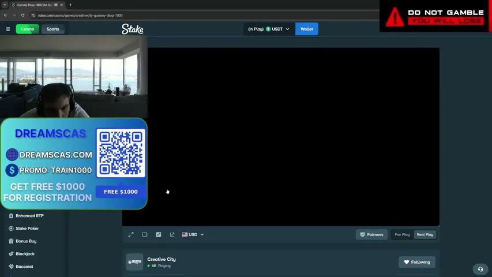Click the Bonus Buy gift icon

coord(11,241)
